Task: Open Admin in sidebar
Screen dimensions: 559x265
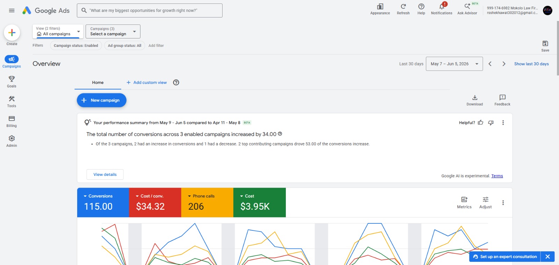Action: (x=12, y=141)
